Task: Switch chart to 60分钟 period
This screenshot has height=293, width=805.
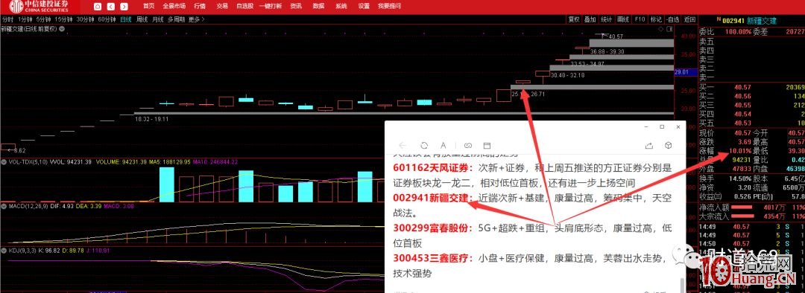Action: coord(107,19)
